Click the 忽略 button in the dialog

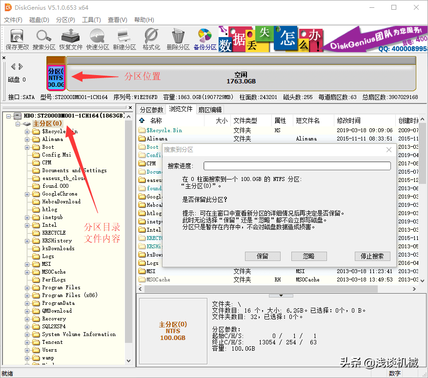pyautogui.click(x=309, y=256)
